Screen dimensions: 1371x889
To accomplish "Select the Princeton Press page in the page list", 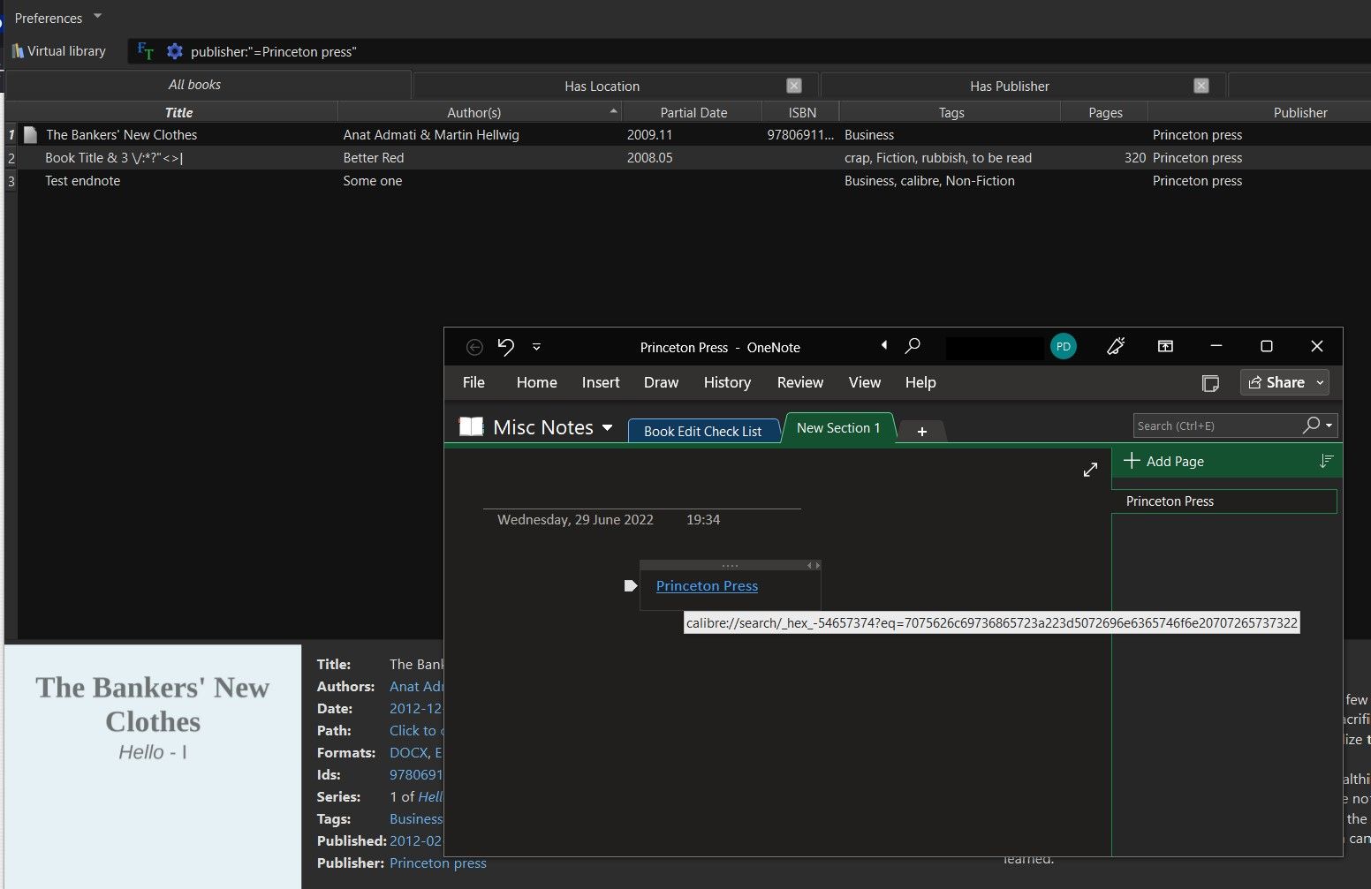I will (1224, 501).
